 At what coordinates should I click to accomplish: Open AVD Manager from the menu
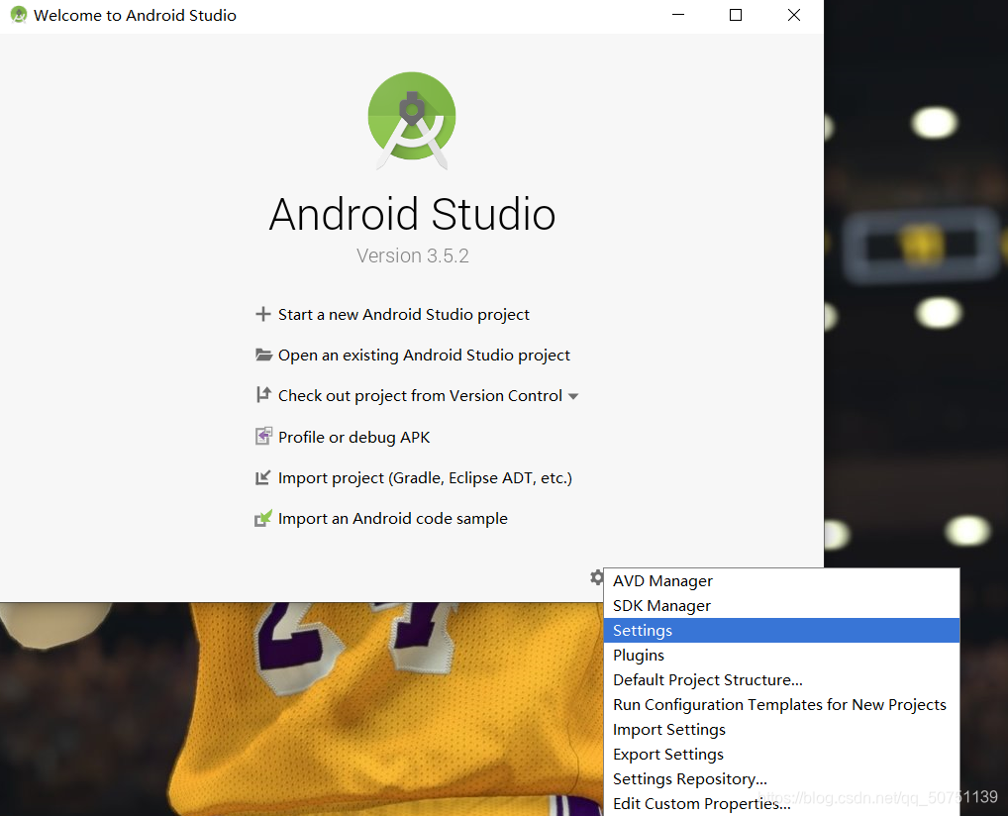click(x=781, y=580)
